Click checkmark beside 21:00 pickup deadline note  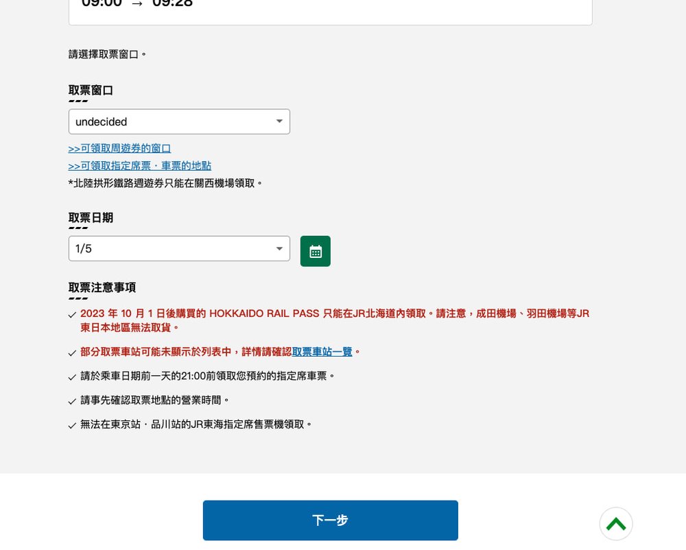(73, 377)
